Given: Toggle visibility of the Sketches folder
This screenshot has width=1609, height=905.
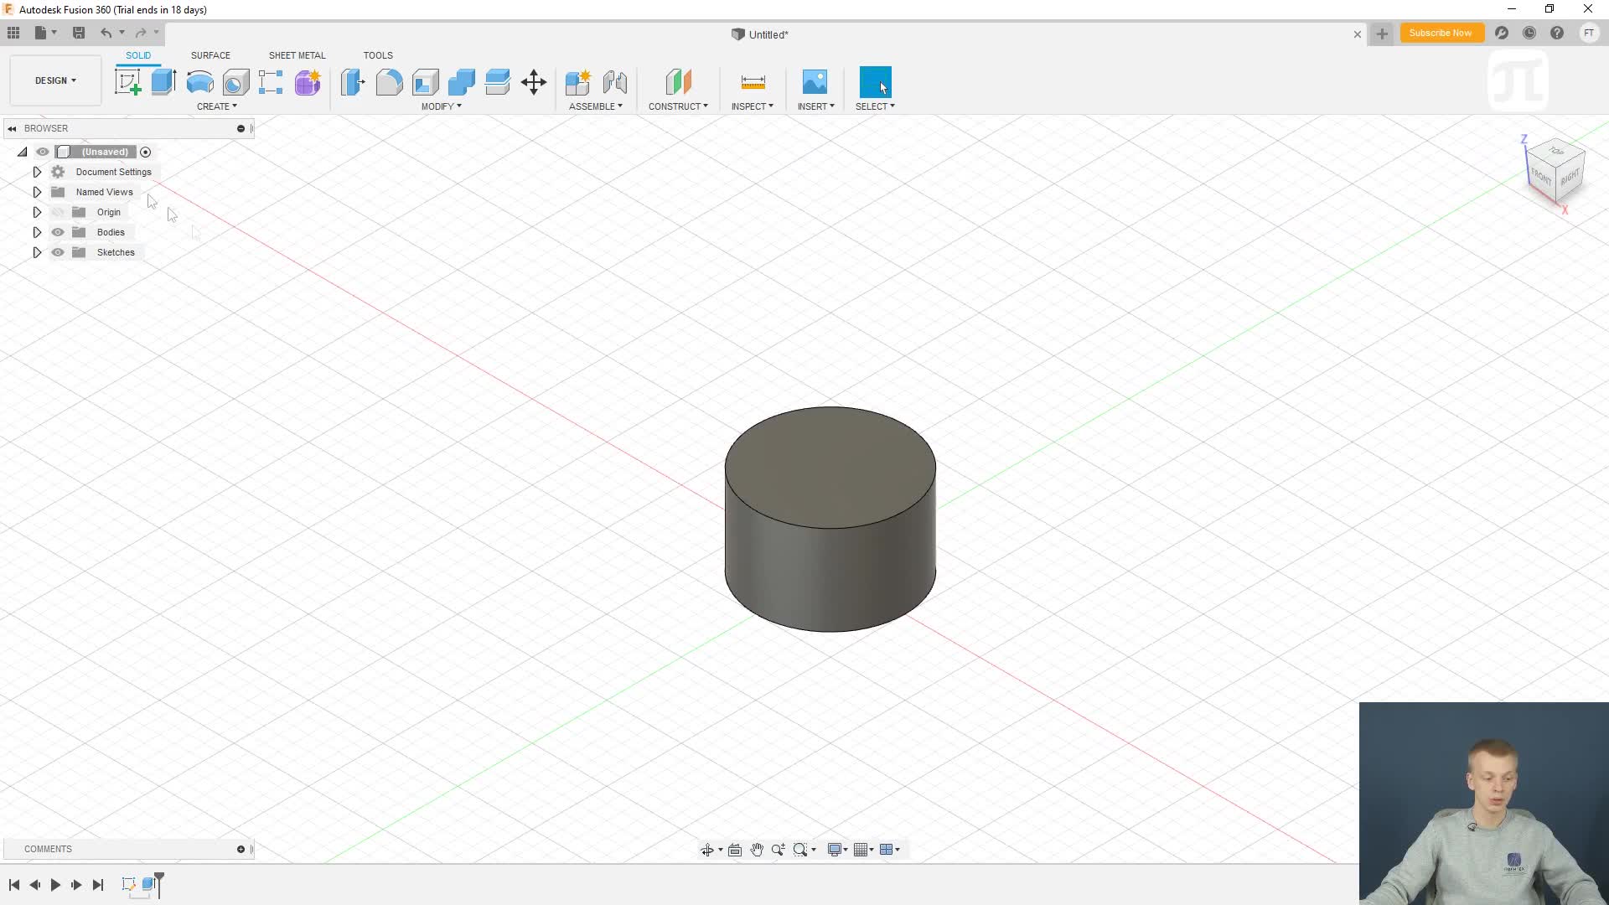Looking at the screenshot, I should pos(58,252).
